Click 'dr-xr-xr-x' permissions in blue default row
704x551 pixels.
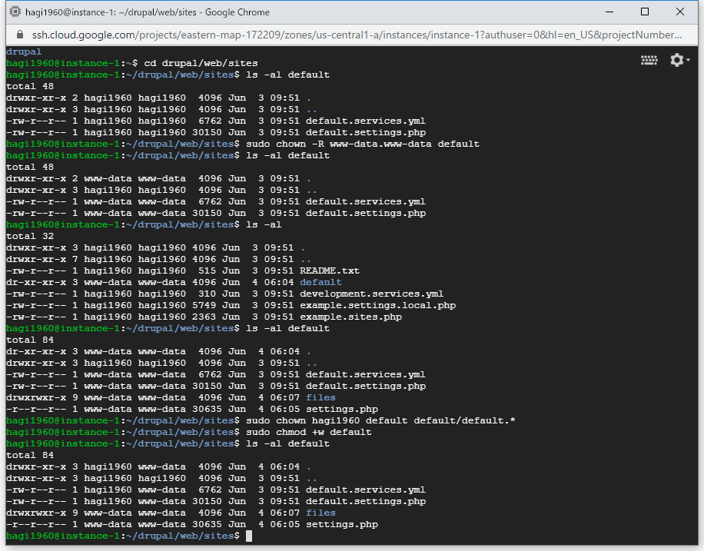click(36, 283)
